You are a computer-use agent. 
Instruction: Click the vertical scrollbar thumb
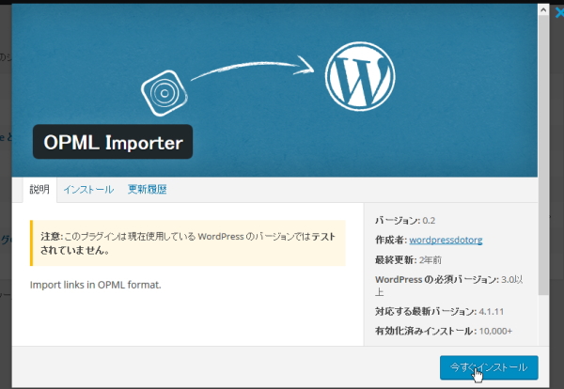[543, 155]
